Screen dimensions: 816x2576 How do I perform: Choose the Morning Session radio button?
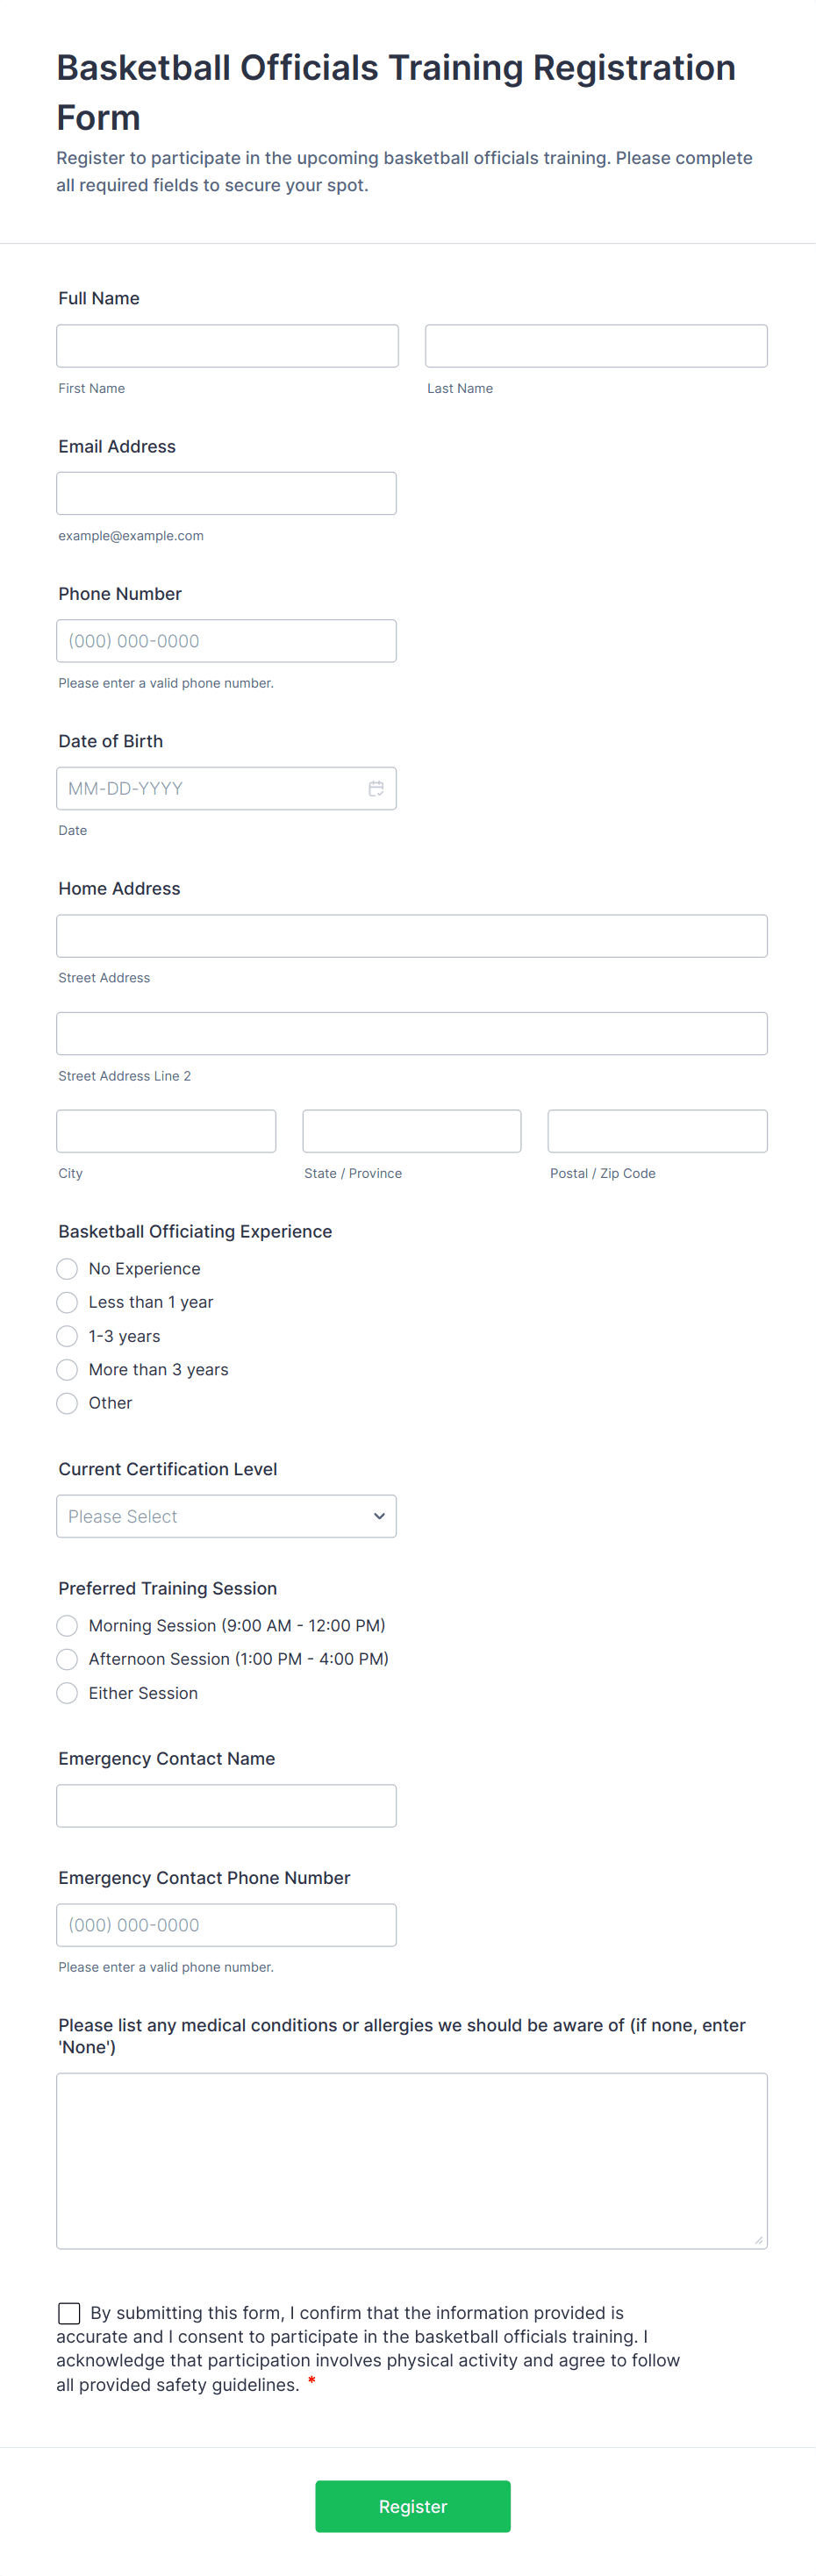coord(67,1626)
